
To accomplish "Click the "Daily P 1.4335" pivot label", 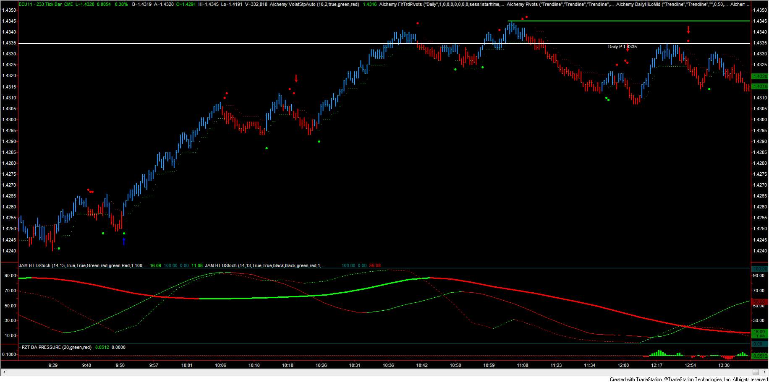I will click(x=622, y=47).
